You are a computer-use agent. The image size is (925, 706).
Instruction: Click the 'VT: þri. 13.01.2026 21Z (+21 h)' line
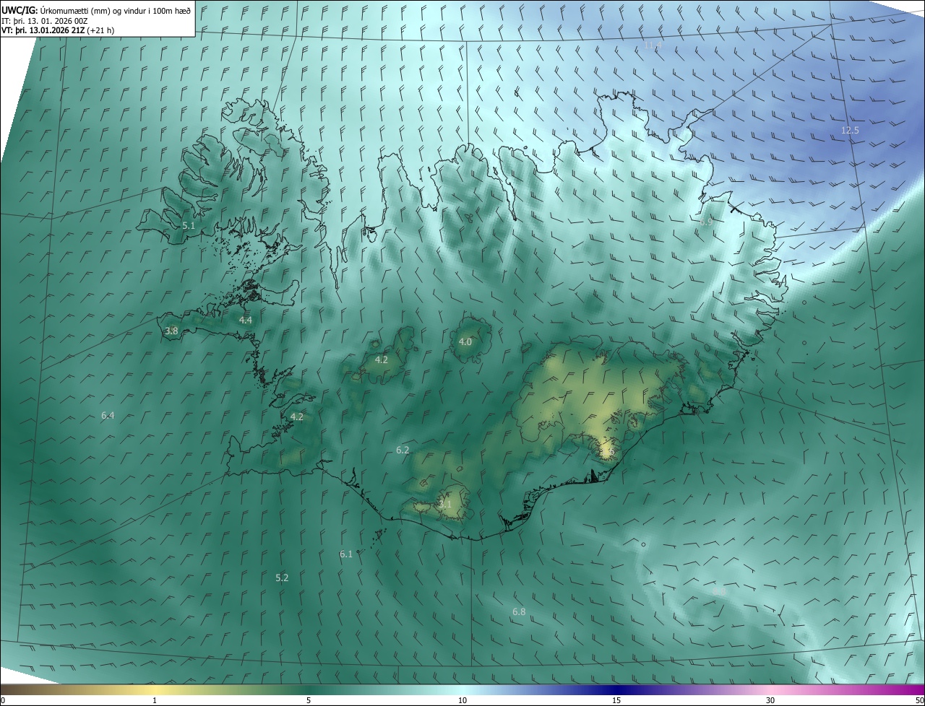tap(58, 30)
